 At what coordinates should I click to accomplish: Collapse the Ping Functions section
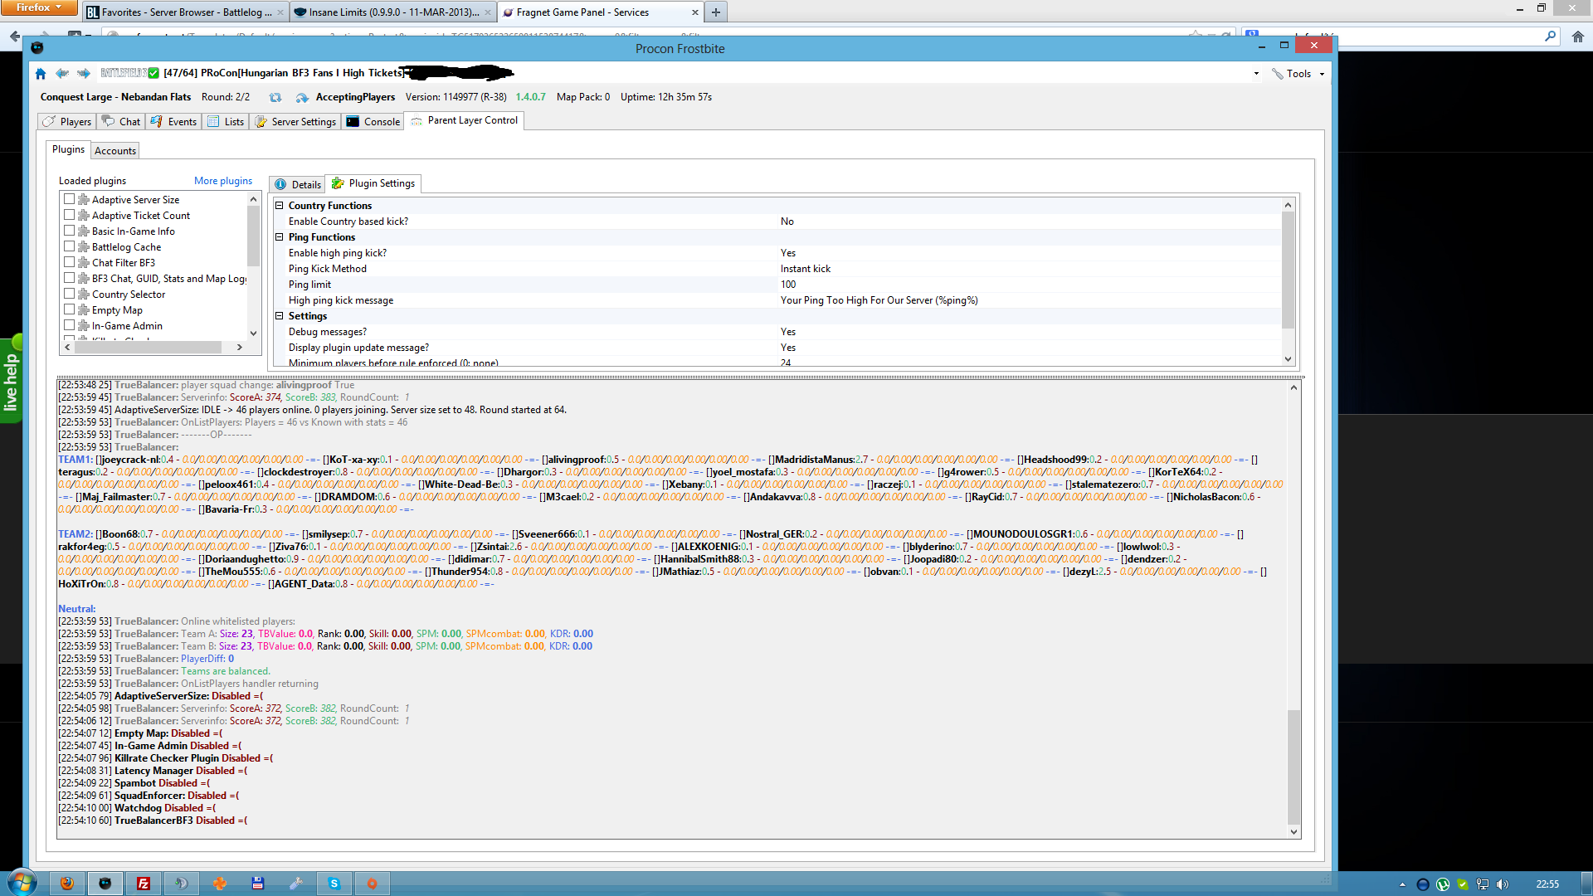click(280, 237)
